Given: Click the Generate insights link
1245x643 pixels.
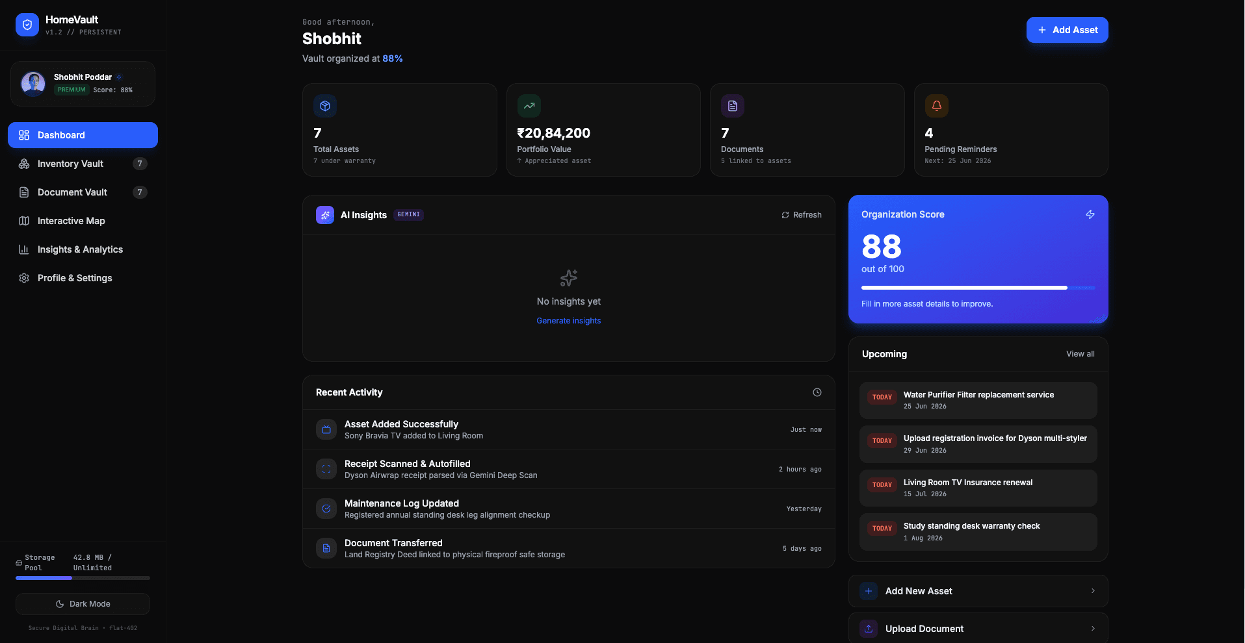Looking at the screenshot, I should (x=569, y=321).
